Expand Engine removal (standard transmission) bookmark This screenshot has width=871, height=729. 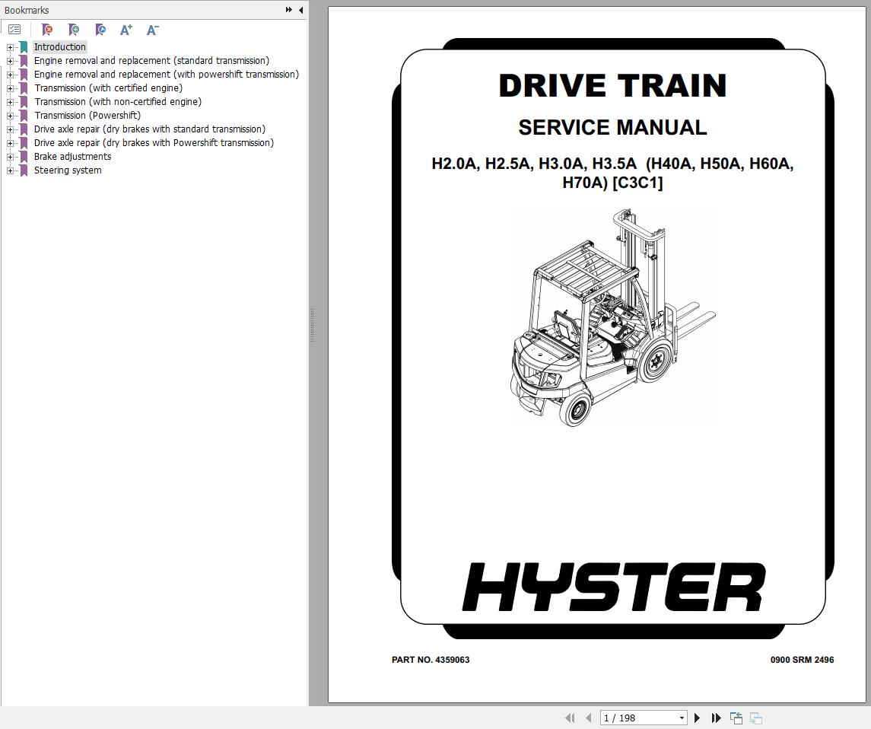click(10, 61)
